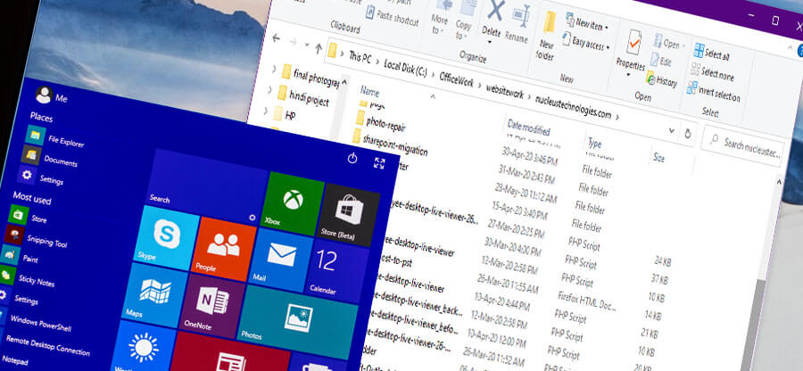
Task: Open the Recent locations dropdown arrow
Action: 307,45
